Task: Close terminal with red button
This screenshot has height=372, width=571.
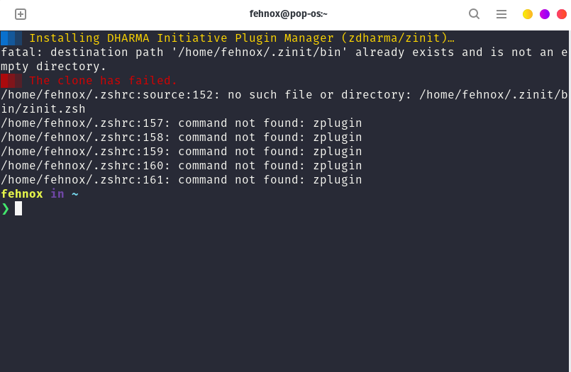Action: [562, 14]
